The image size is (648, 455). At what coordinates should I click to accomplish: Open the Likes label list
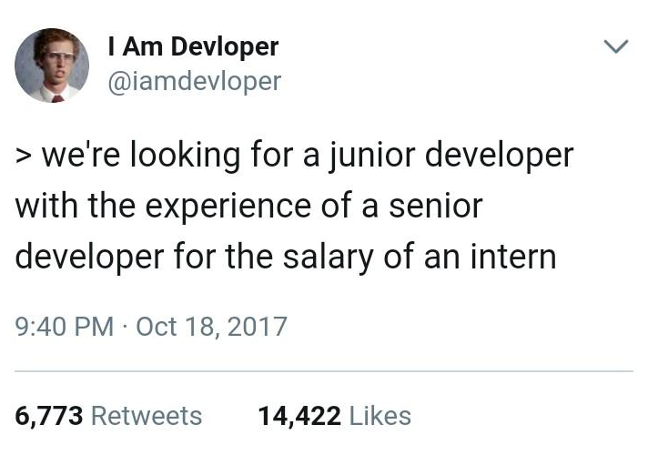[380, 416]
